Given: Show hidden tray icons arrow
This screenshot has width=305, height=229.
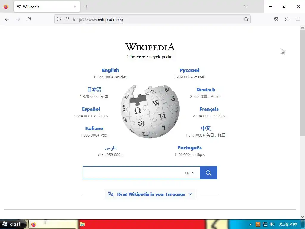Looking at the screenshot, I should point(250,224).
